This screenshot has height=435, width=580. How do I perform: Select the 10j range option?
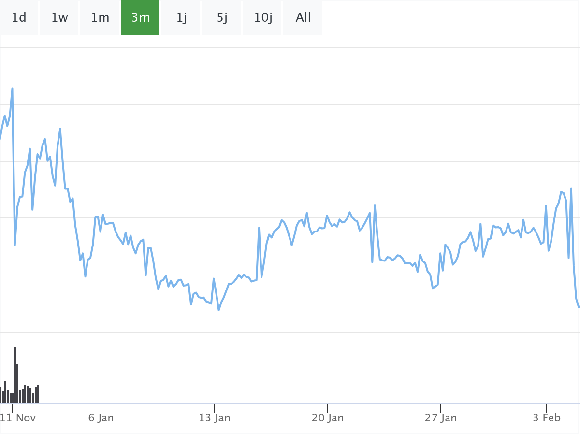pyautogui.click(x=263, y=18)
